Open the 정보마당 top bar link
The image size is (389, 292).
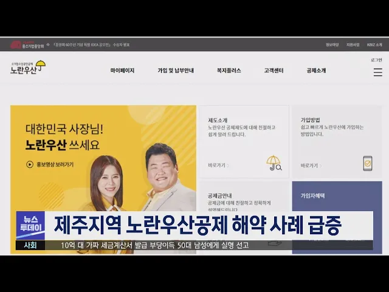tap(332, 44)
